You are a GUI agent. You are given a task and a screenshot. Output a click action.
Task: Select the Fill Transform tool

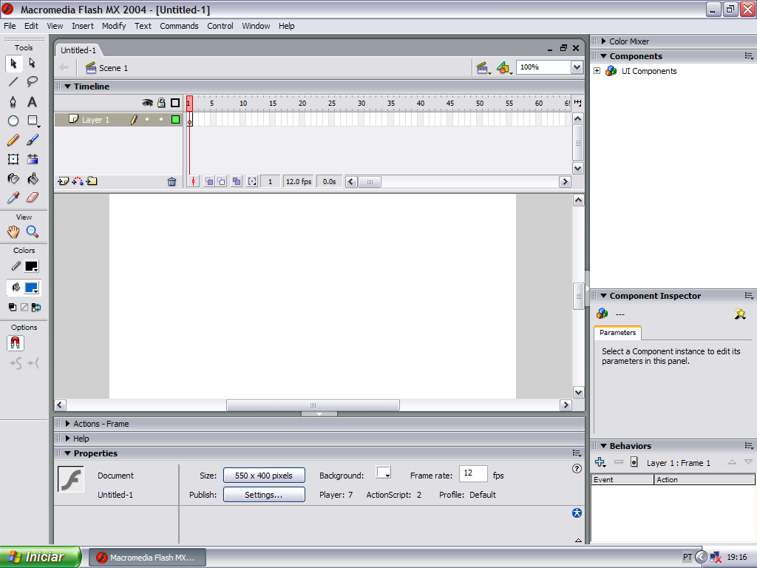(33, 159)
